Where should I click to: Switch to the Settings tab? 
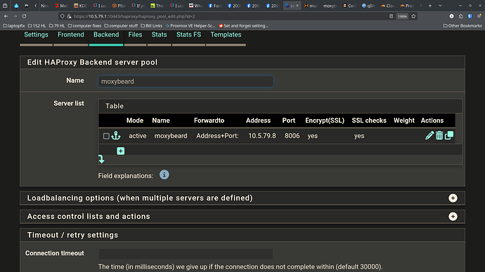[36, 34]
